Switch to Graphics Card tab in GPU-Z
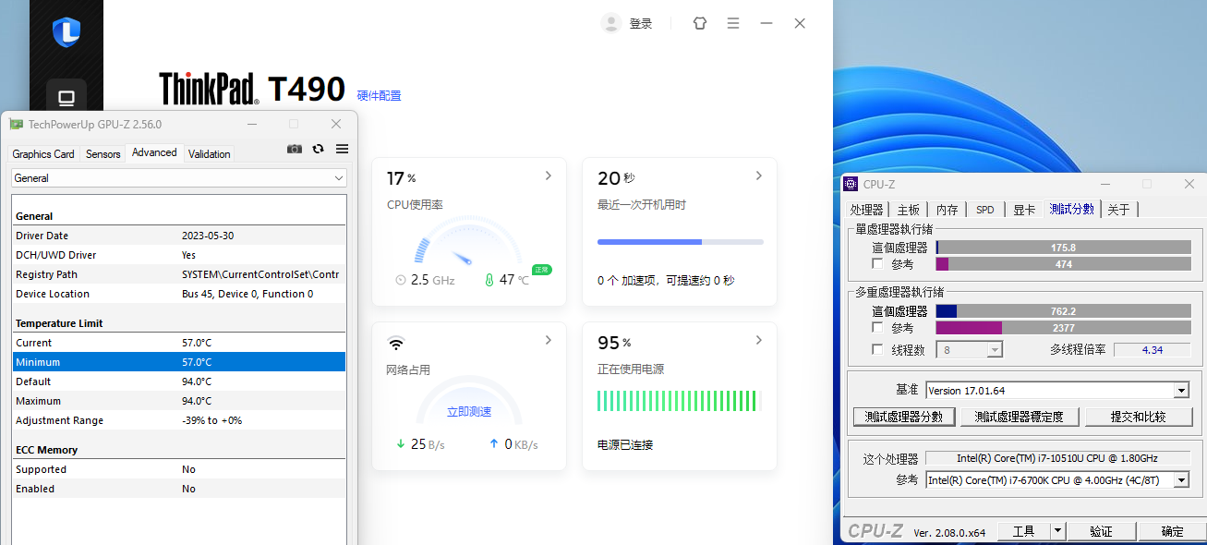 tap(43, 153)
